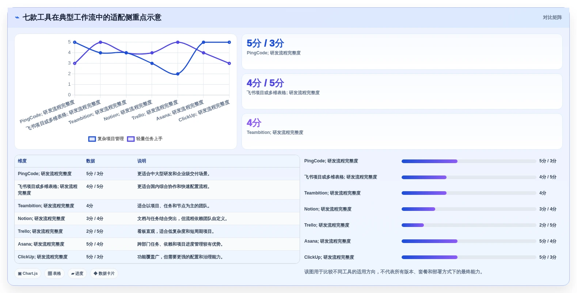This screenshot has height=293, width=577.
Task: Click the Notion progress bar
Action: click(469, 209)
